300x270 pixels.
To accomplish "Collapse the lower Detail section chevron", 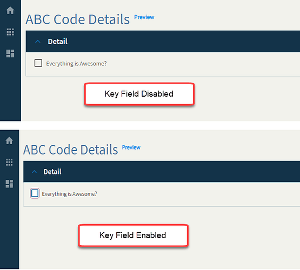I will point(34,172).
